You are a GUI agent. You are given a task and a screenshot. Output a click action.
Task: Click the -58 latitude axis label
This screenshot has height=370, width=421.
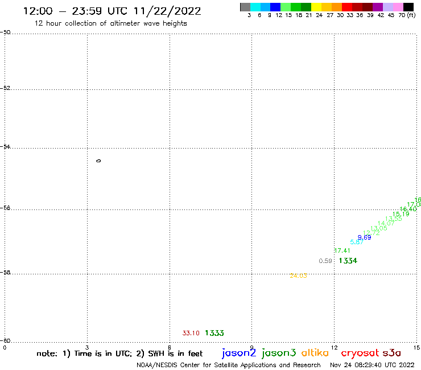coord(5,273)
